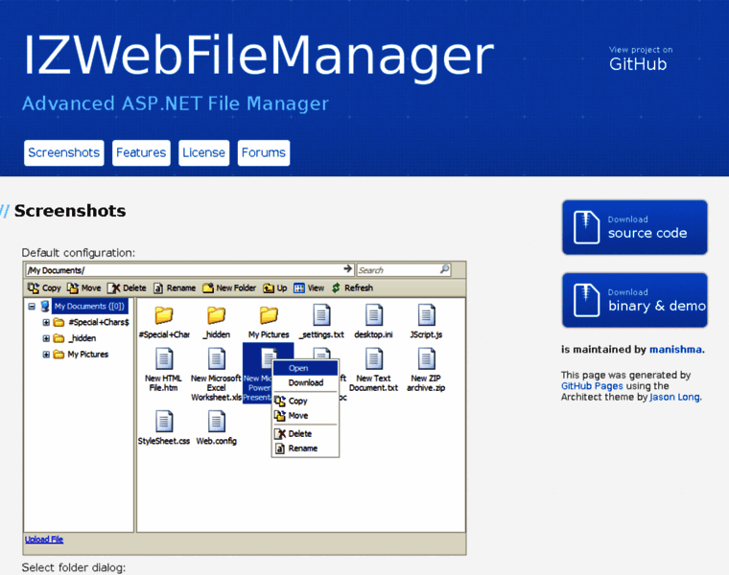Select the StyleSheet.css file icon

(x=164, y=422)
